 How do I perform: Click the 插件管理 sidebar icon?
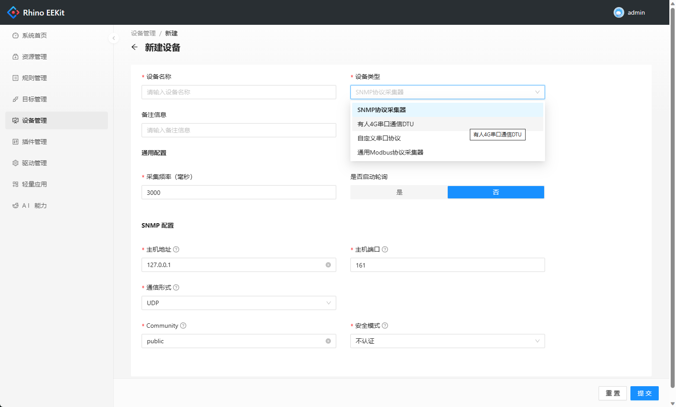(x=15, y=142)
